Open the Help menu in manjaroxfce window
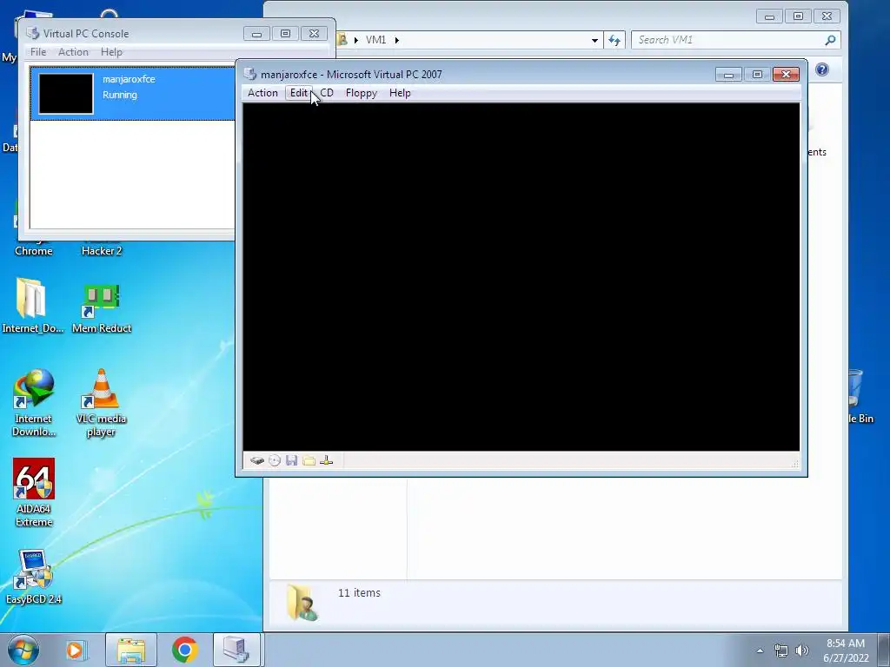890x667 pixels. [x=400, y=93]
